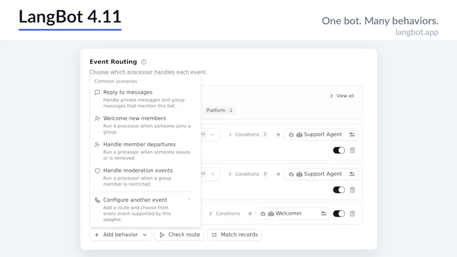The height and width of the screenshot is (257, 457).
Task: Click the chevron arrow on Configure another event
Action: coord(190,199)
